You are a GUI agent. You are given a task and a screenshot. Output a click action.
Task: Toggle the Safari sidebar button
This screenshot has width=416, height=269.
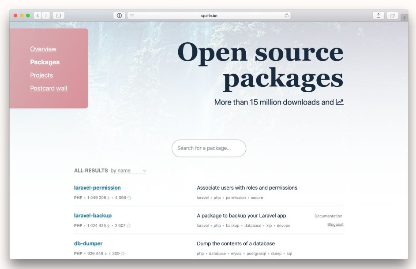pyautogui.click(x=59, y=15)
